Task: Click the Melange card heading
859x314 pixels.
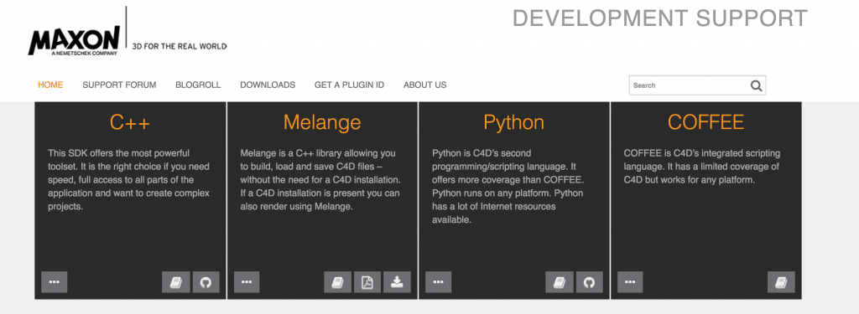Action: [x=322, y=122]
